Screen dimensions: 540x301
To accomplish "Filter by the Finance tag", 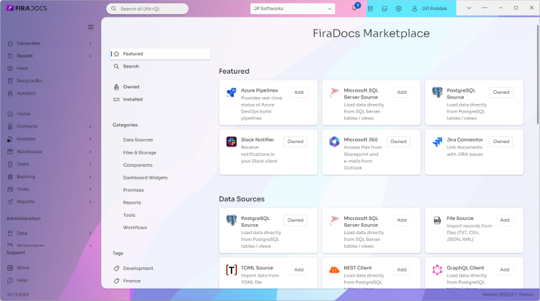I will (132, 281).
